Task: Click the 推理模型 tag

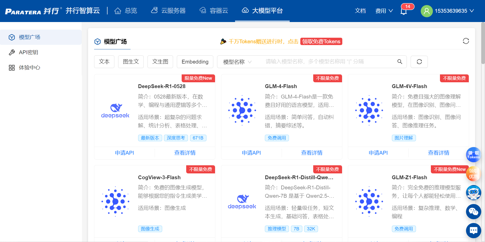Action: [277, 229]
